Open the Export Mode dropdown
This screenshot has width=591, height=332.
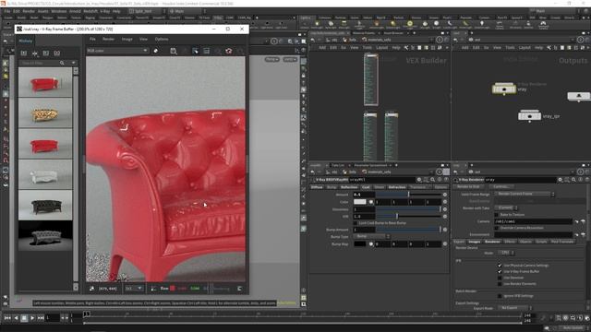pos(515,308)
